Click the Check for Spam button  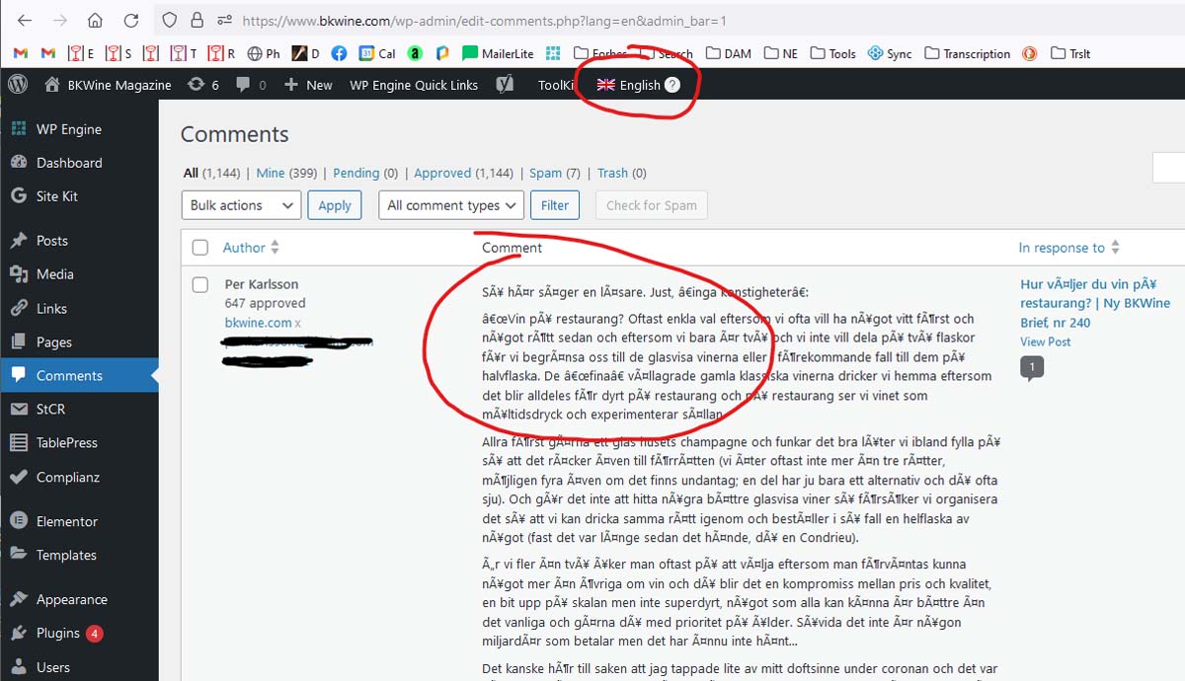tap(651, 205)
